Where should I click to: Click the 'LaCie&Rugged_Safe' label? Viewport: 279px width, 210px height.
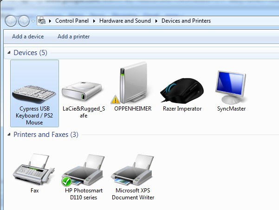coord(84,112)
